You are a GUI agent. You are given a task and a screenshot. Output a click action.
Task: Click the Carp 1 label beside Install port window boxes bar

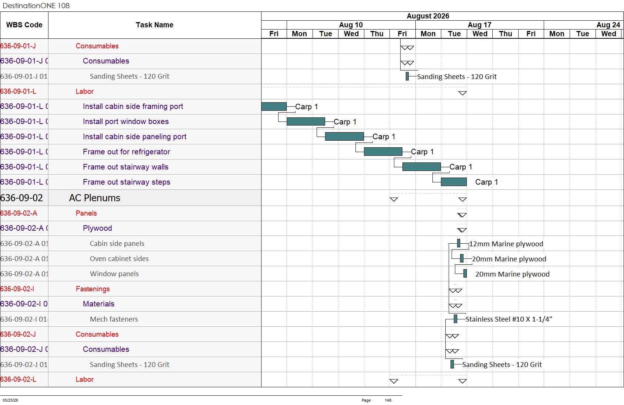345,122
